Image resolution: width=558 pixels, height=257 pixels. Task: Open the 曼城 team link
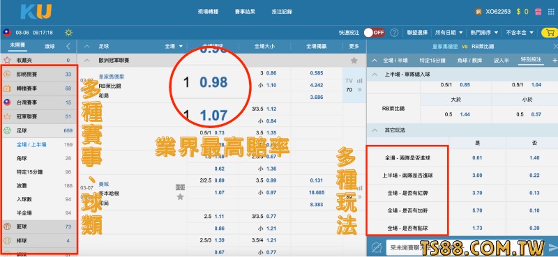[x=104, y=184]
